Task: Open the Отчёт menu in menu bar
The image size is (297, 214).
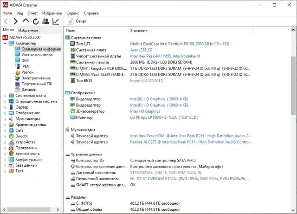Action: (32, 13)
